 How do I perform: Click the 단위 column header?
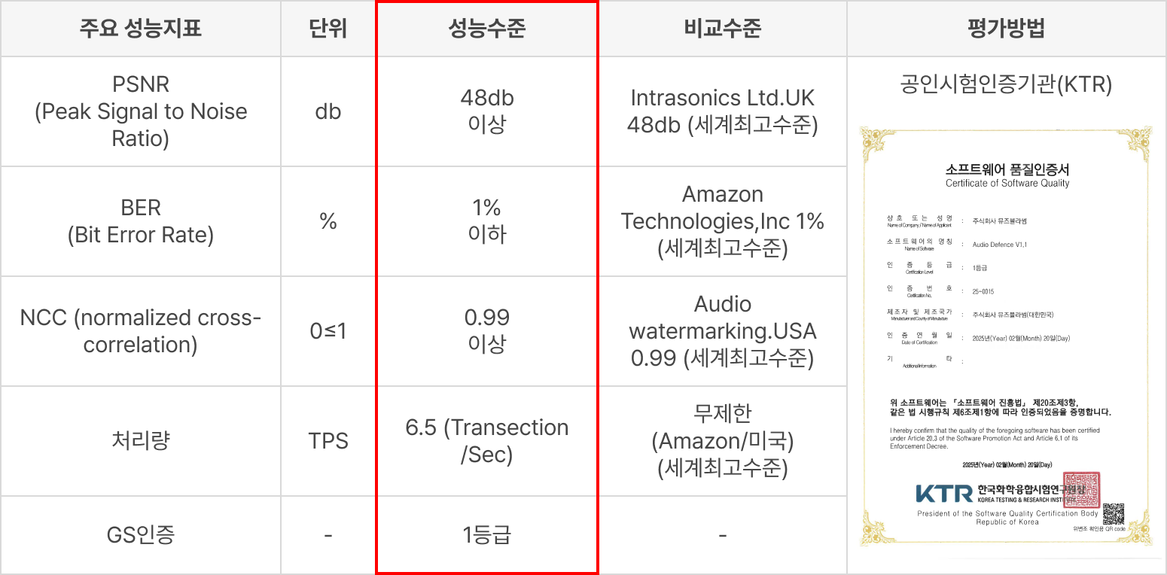[328, 29]
